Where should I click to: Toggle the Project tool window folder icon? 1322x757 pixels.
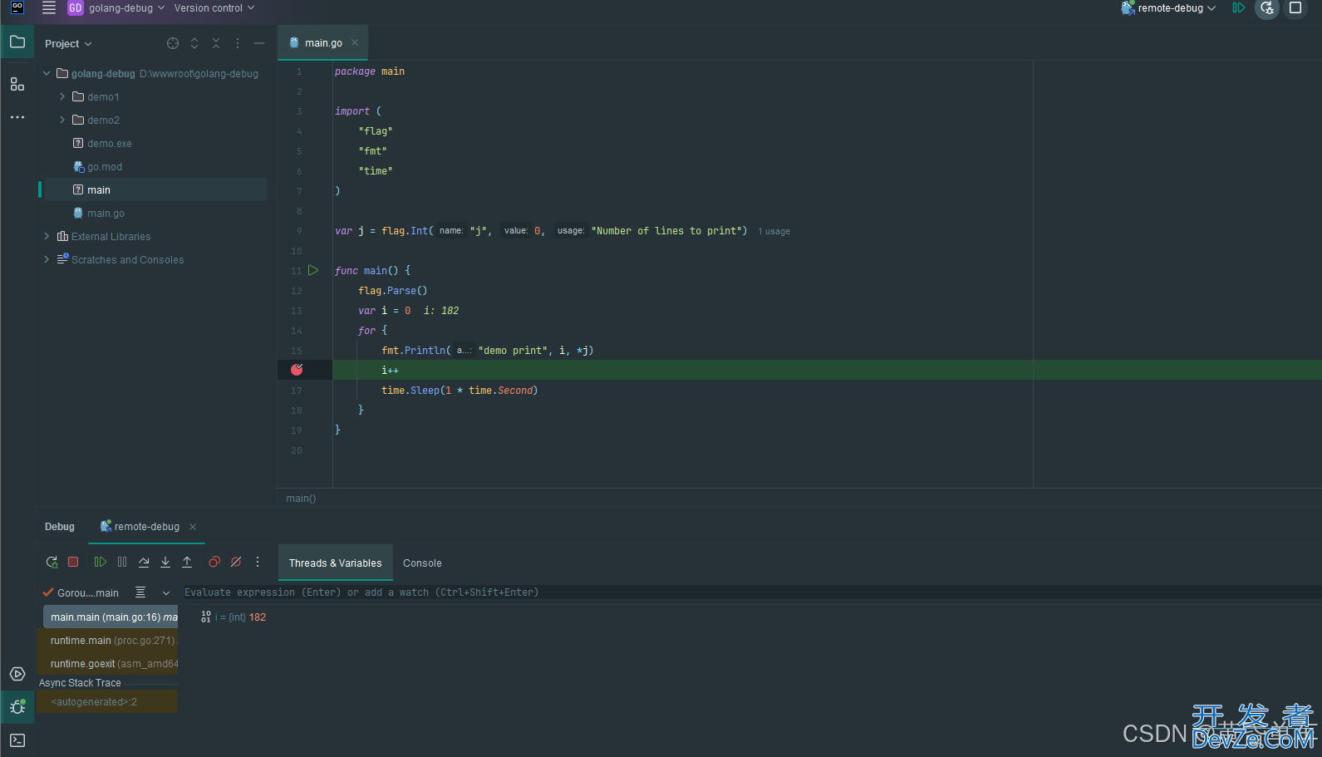17,42
